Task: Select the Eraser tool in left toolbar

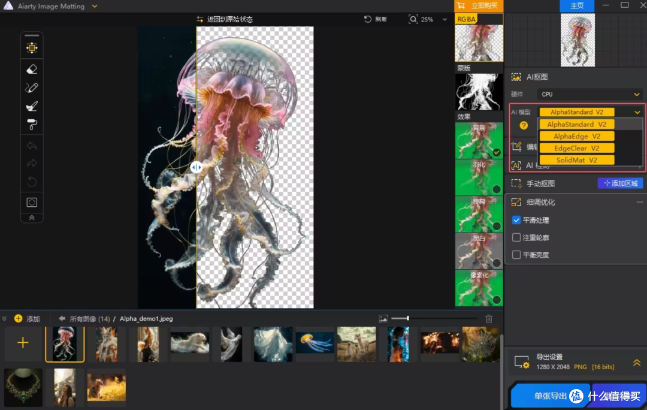Action: click(32, 69)
